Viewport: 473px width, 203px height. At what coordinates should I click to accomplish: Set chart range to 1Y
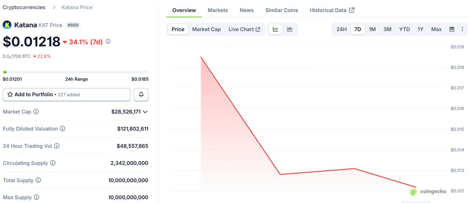pos(421,29)
